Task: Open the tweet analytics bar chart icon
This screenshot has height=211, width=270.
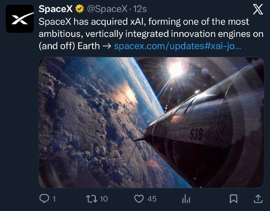Action: point(186,198)
